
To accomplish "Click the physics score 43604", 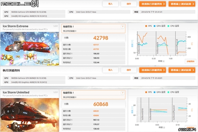I will (96, 115).
